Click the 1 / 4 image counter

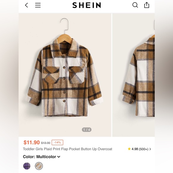point(86,130)
